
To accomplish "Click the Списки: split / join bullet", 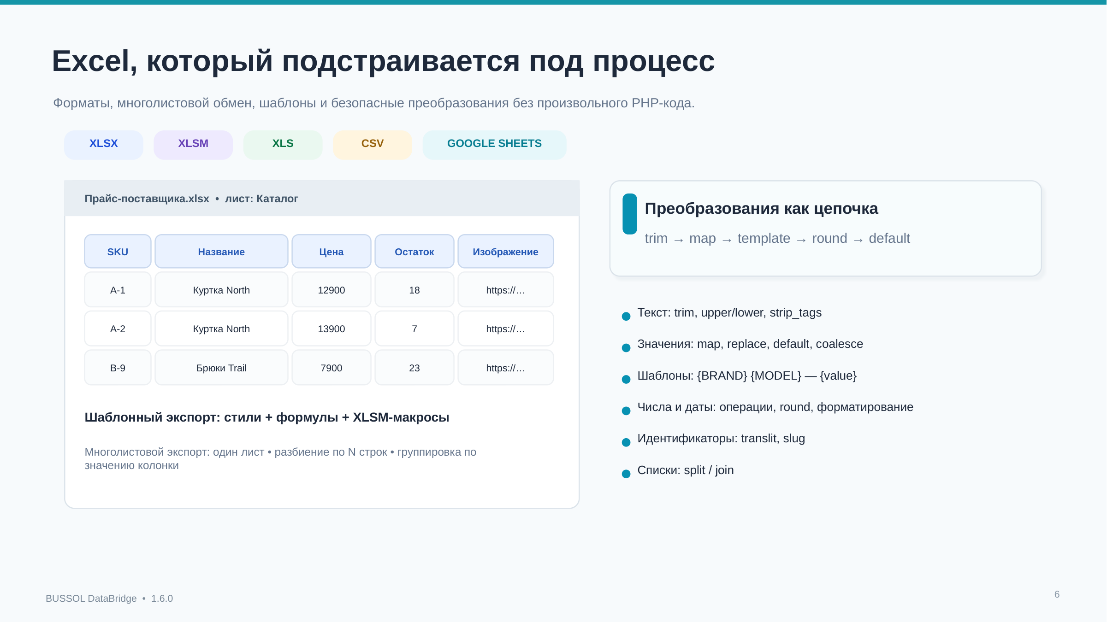I will point(686,470).
